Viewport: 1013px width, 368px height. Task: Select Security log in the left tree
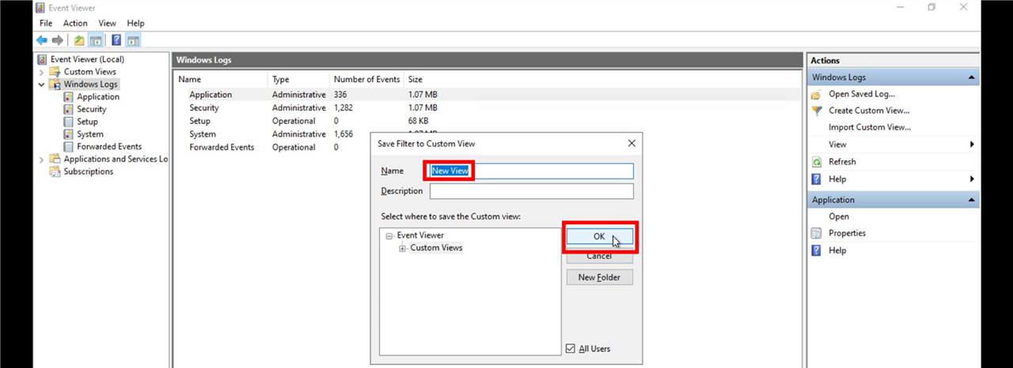pos(91,109)
